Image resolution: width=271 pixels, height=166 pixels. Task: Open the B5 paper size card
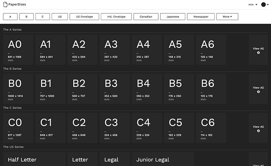click(x=179, y=89)
